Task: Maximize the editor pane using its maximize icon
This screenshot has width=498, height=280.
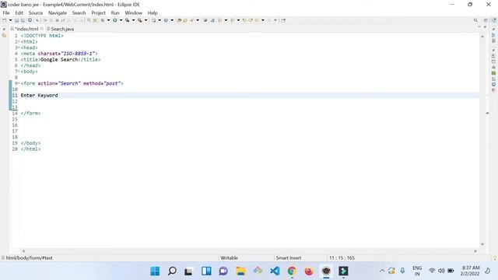Action: point(485,27)
